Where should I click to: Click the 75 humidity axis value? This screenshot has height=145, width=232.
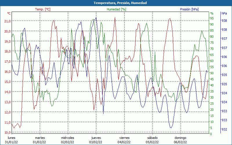(x=212, y=43)
